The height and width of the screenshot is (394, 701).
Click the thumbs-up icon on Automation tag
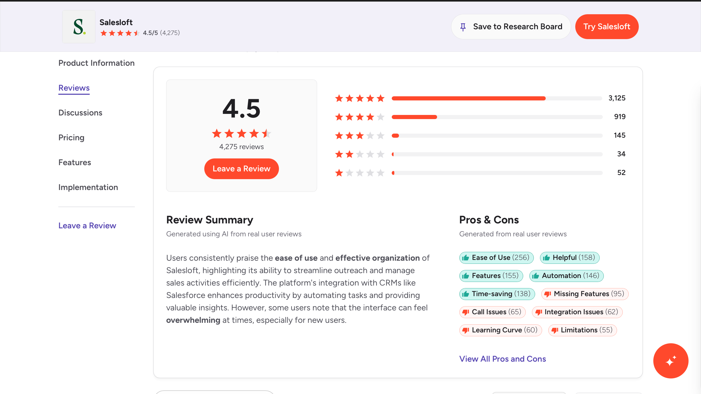coord(536,276)
